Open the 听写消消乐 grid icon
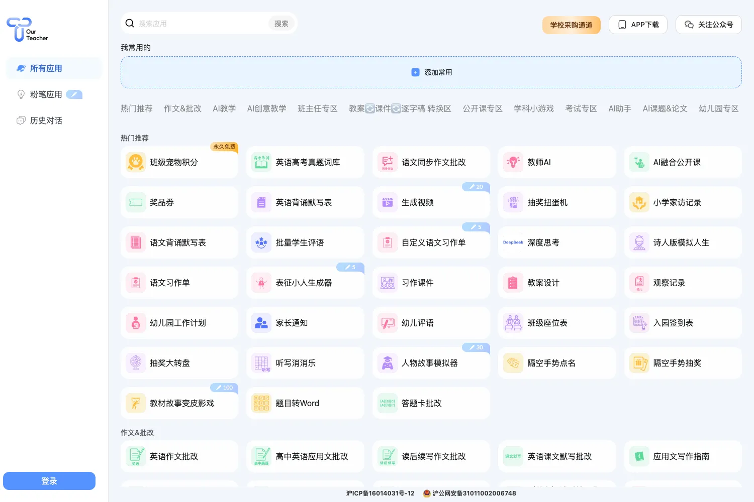The image size is (754, 502). (261, 363)
